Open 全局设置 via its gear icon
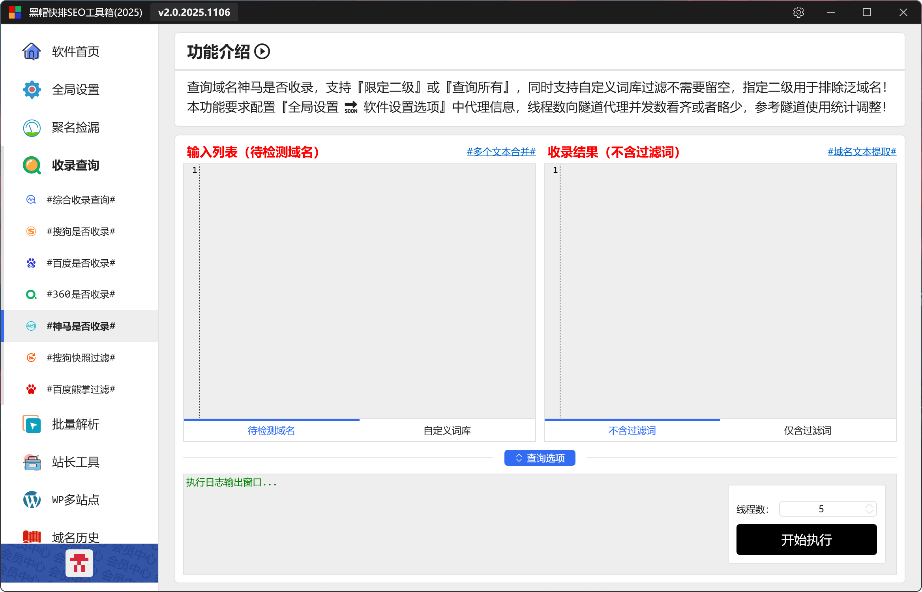The width and height of the screenshot is (922, 592). coord(32,90)
